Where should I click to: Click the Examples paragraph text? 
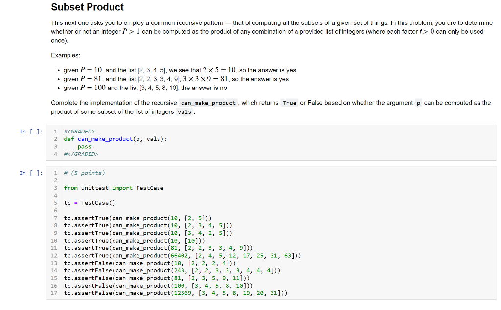coord(65,55)
